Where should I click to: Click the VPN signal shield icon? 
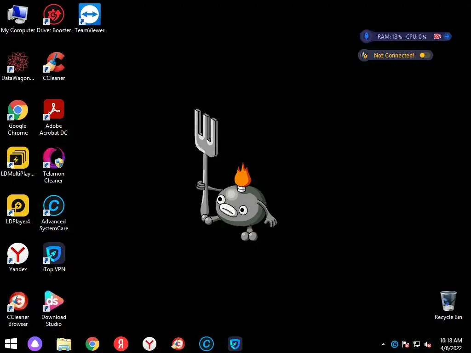[x=364, y=55]
